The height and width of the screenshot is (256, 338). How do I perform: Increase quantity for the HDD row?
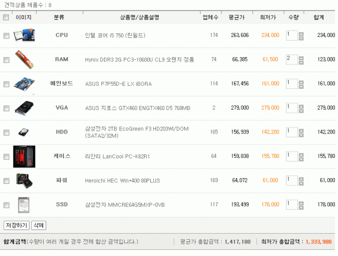point(302,129)
